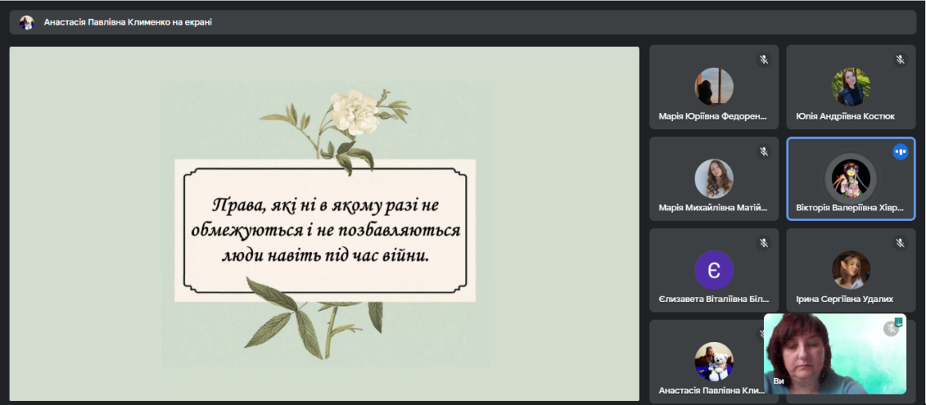Click the muted mic icon on Марія Михайлівна Матій tile
The image size is (926, 405).
click(763, 151)
